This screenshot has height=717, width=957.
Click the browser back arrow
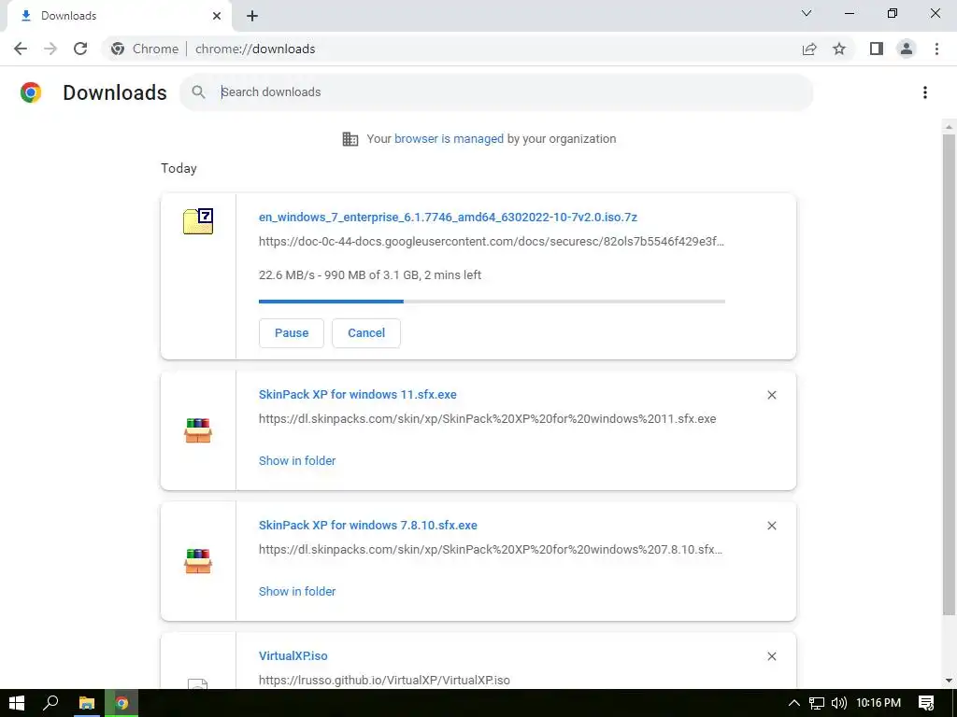tap(21, 49)
